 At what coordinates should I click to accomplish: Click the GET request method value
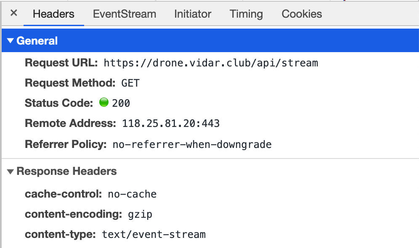coord(130,83)
